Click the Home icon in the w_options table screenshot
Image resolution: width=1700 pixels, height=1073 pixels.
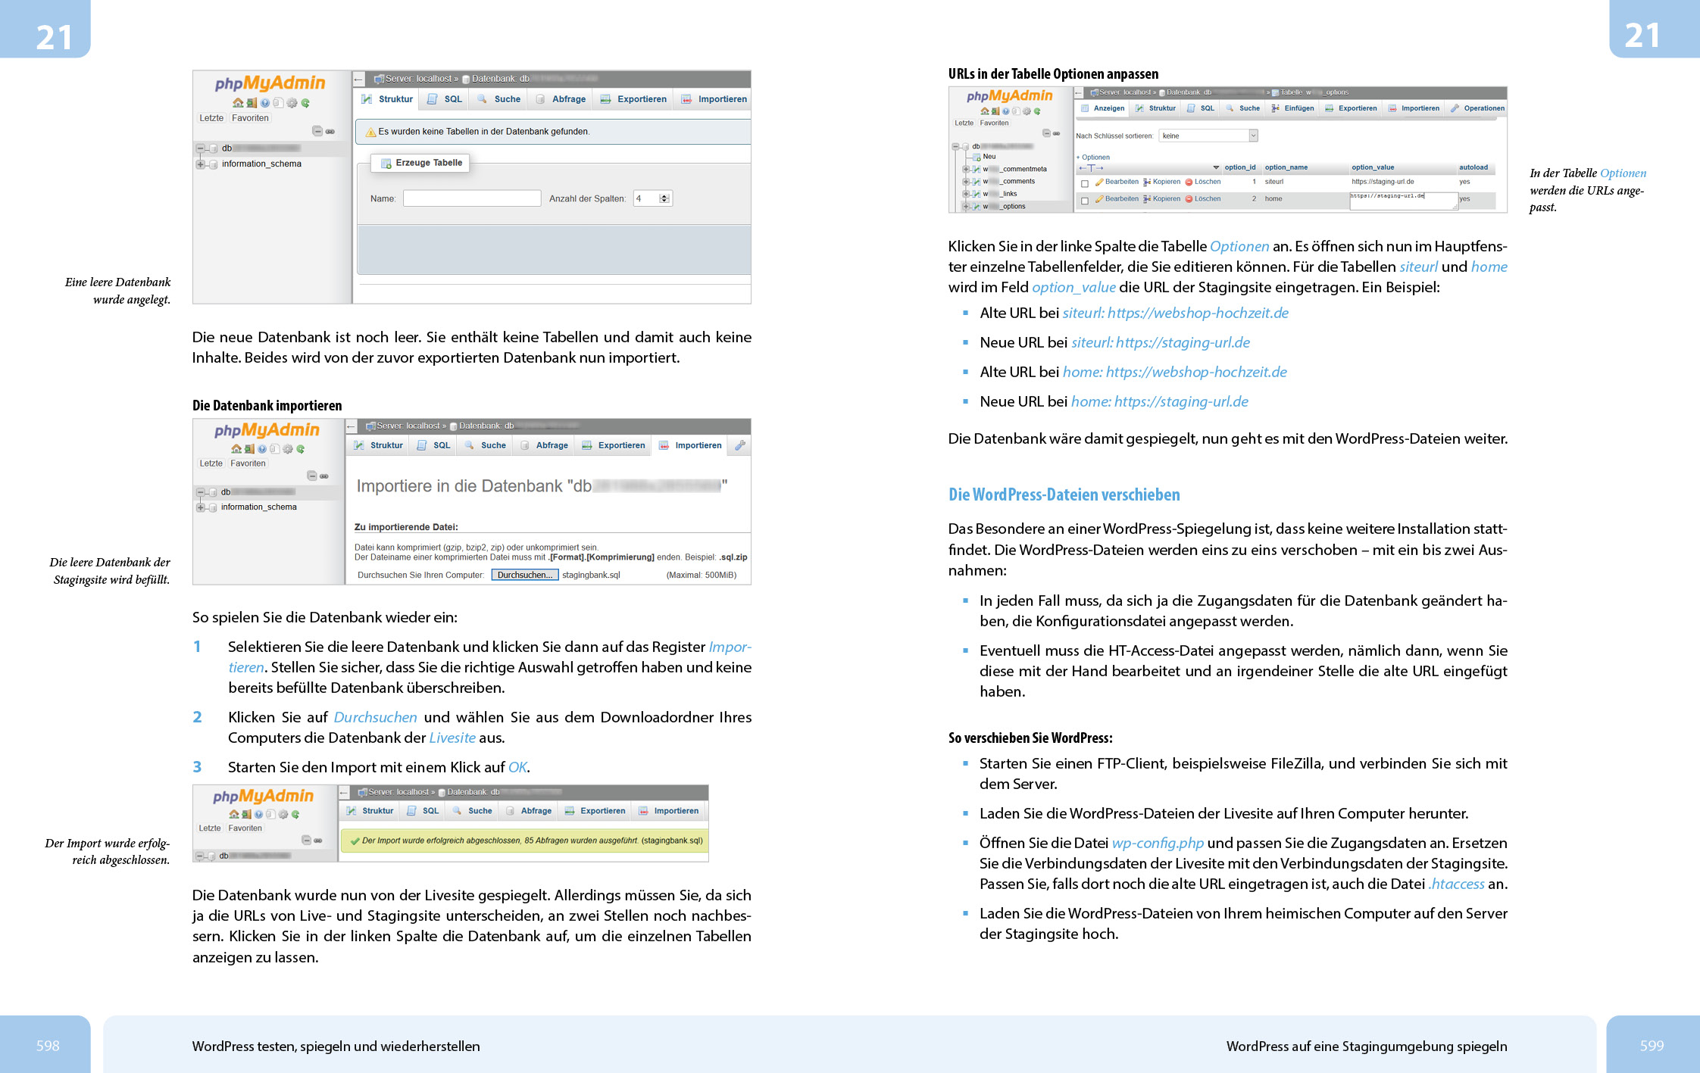(985, 111)
